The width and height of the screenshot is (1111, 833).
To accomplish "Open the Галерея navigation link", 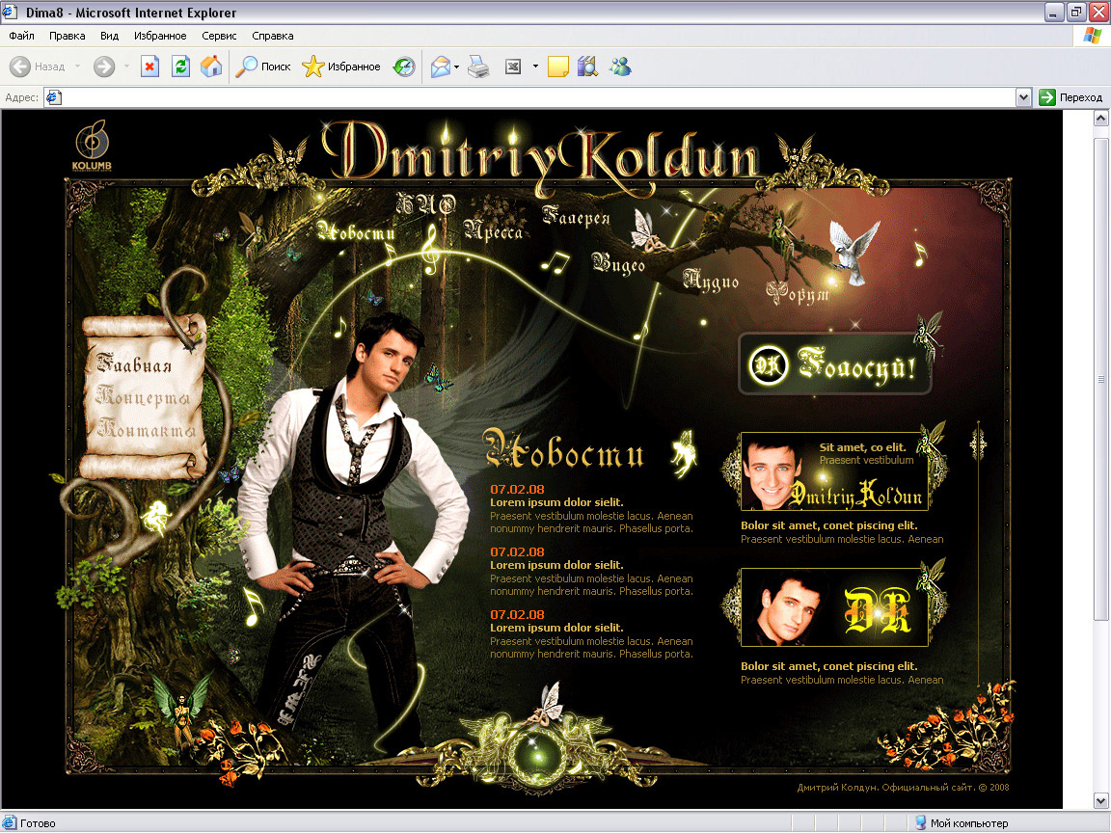I will (x=576, y=216).
